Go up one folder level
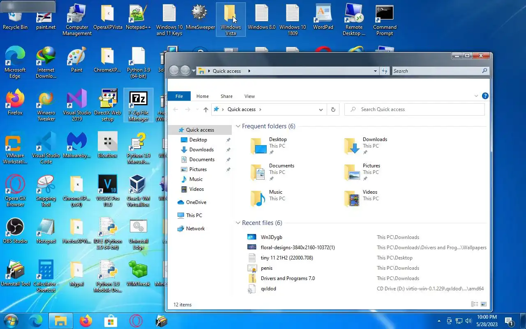The height and width of the screenshot is (329, 526). click(x=206, y=109)
